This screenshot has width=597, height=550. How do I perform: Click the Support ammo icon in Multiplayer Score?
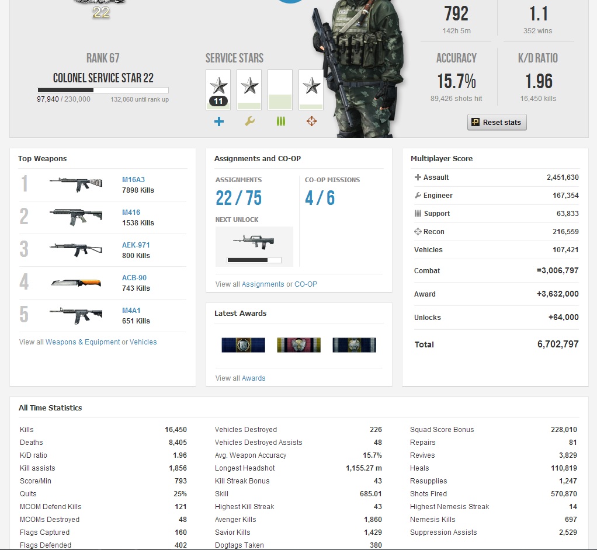(418, 213)
